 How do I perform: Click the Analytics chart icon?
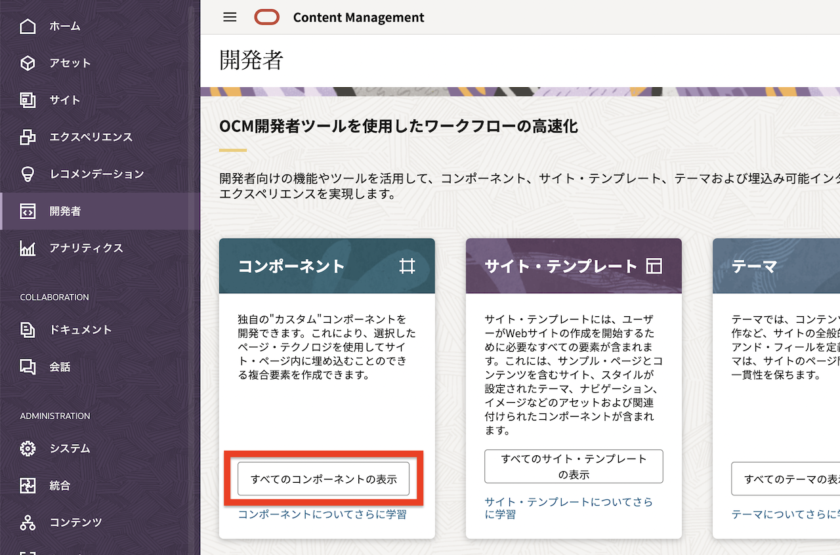28,248
